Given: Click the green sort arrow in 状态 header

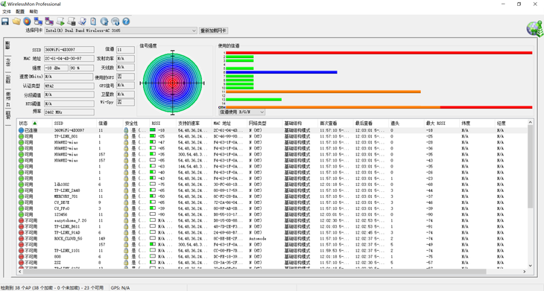Looking at the screenshot, I should coord(35,123).
